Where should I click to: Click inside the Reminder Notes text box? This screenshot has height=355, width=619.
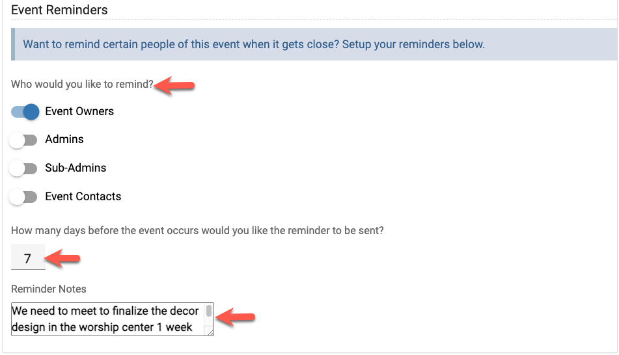(x=107, y=319)
